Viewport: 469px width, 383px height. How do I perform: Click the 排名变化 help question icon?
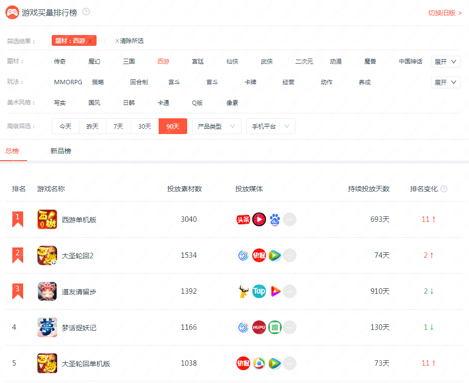click(444, 189)
